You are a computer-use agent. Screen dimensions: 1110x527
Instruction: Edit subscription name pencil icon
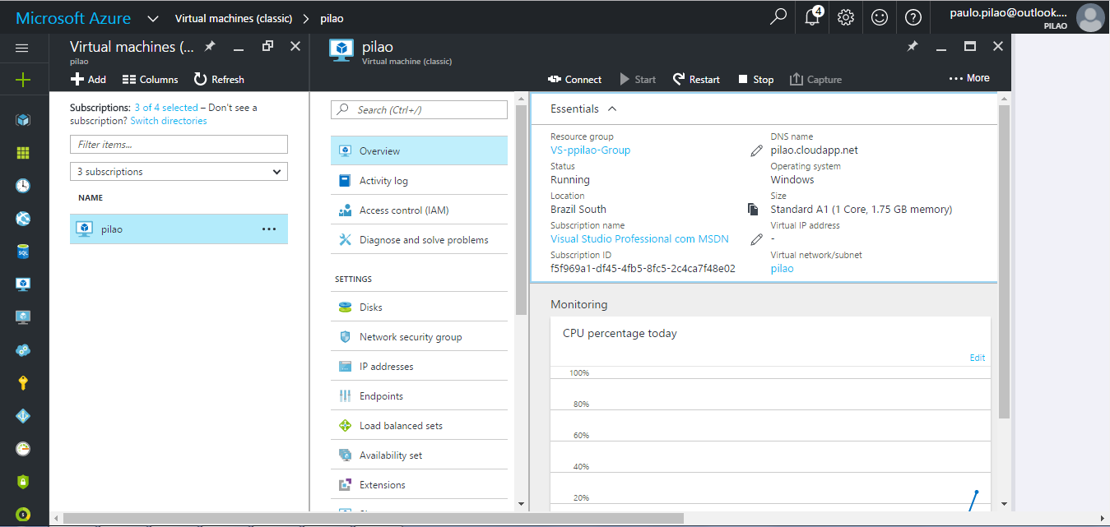click(757, 239)
